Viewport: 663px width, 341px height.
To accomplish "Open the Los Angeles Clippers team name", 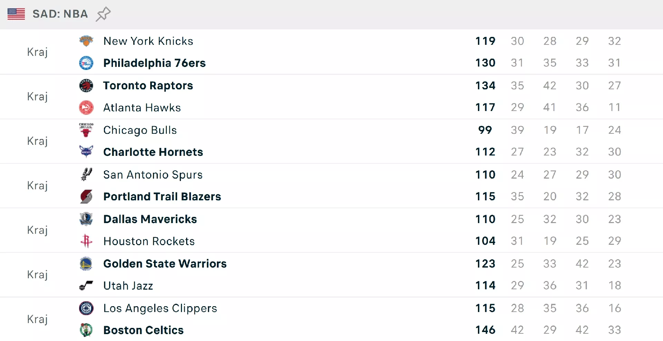I will pyautogui.click(x=160, y=308).
